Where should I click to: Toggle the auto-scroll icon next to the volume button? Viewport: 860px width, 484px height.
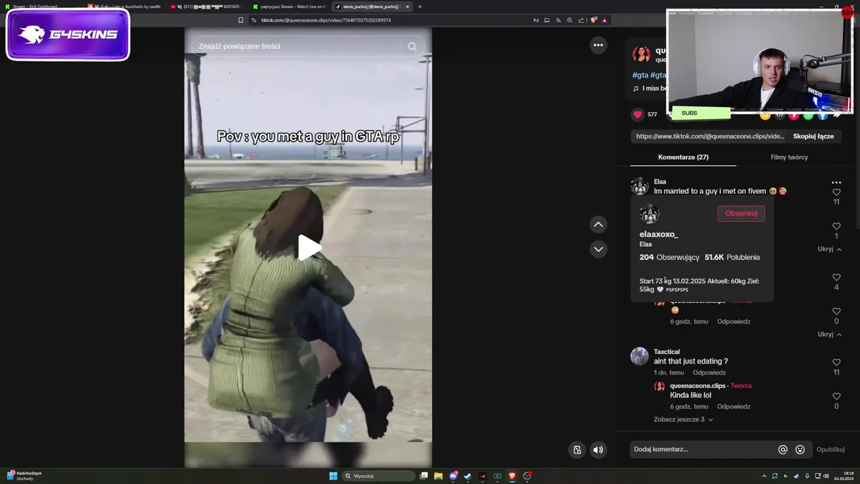point(576,450)
